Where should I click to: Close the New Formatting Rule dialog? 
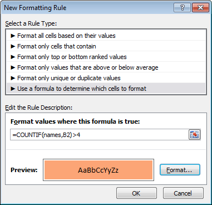200,8
